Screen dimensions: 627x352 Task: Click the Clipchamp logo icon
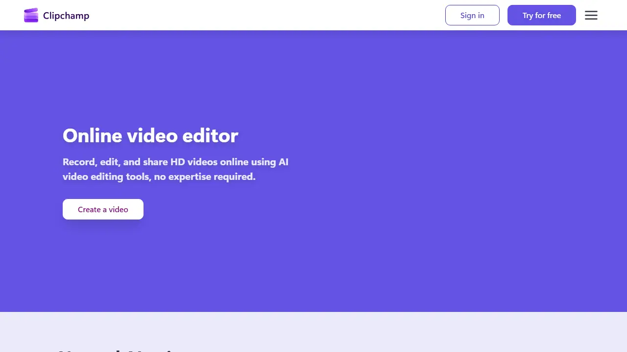(x=31, y=15)
